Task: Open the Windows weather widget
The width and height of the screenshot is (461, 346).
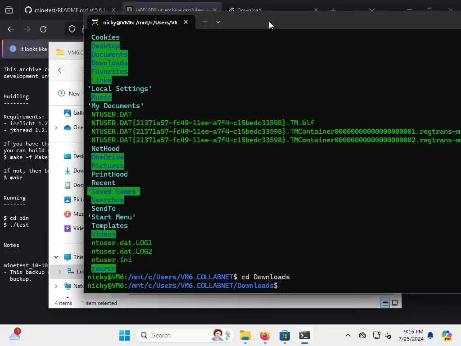Action: coord(14,335)
